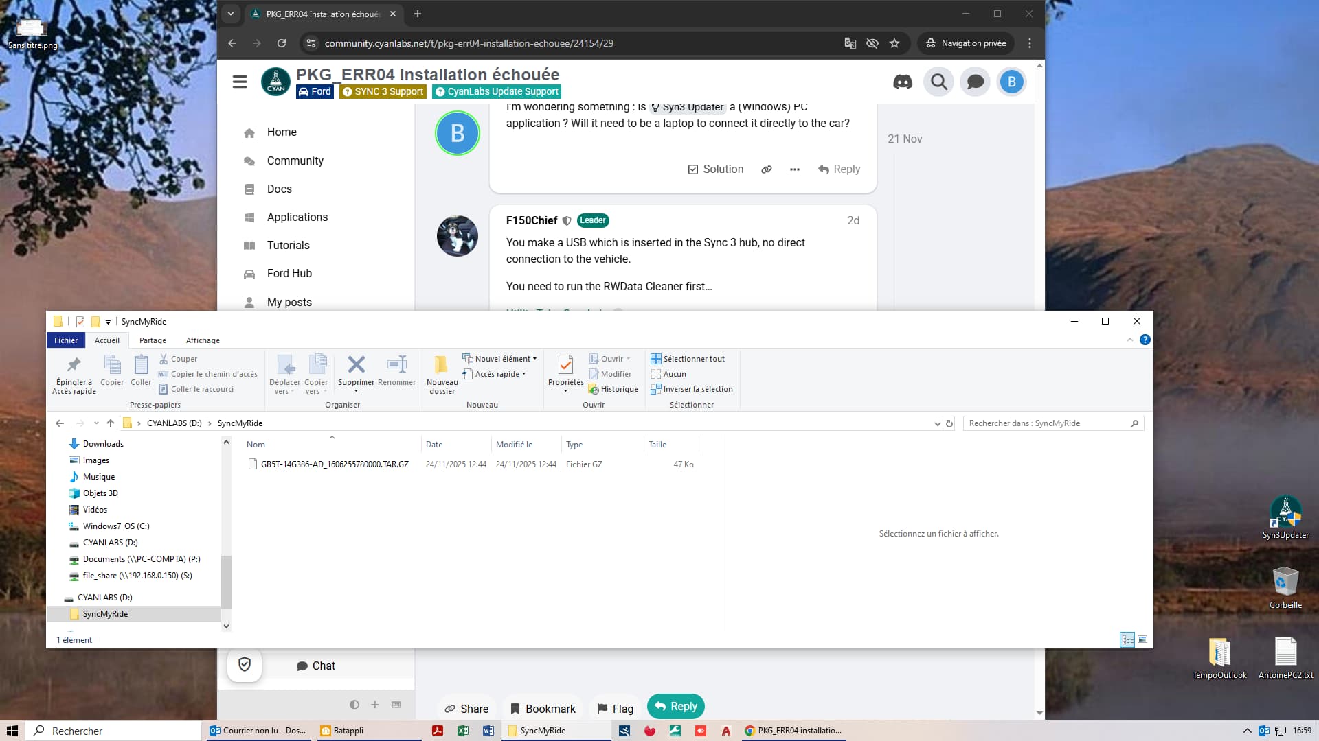Open Accès rapide dropdown in ribbon
The height and width of the screenshot is (741, 1319).
(495, 374)
